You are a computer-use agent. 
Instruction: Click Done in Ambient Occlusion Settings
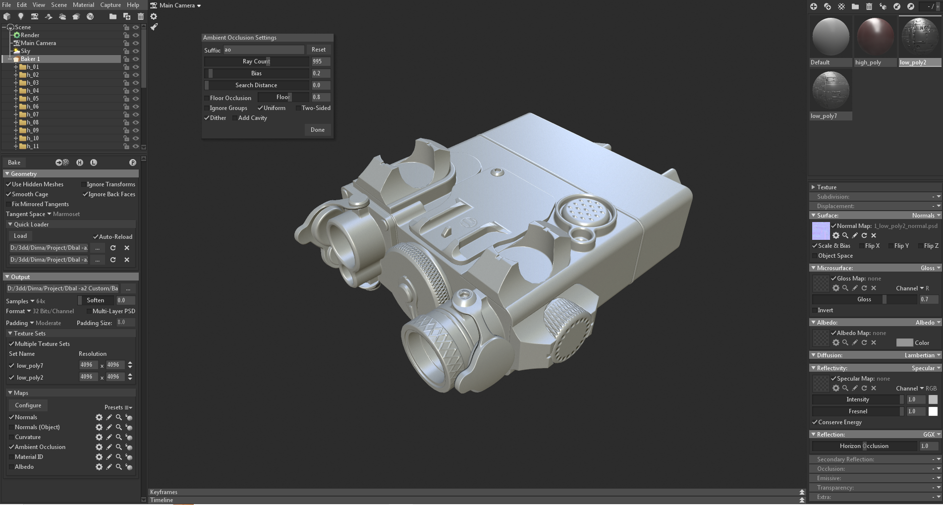(318, 130)
